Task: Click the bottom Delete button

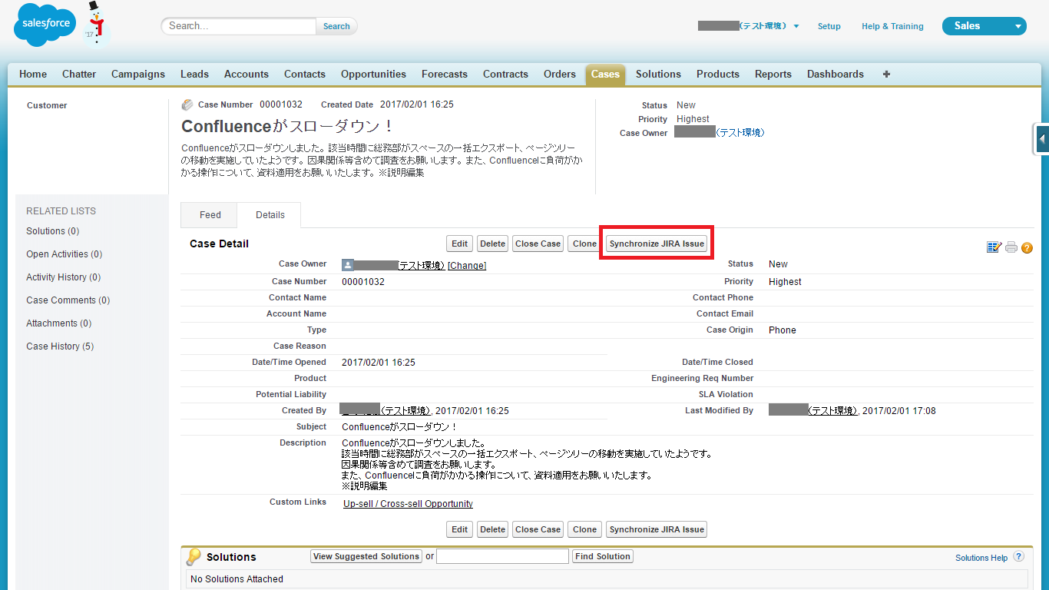Action: (492, 529)
